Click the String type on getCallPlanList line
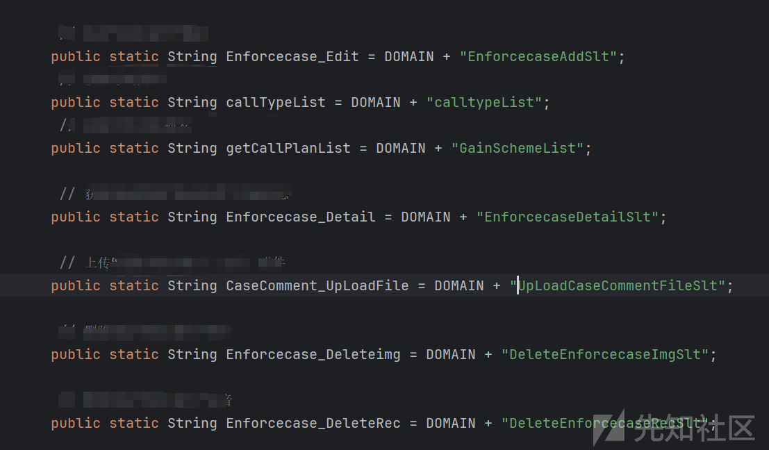 (x=192, y=148)
